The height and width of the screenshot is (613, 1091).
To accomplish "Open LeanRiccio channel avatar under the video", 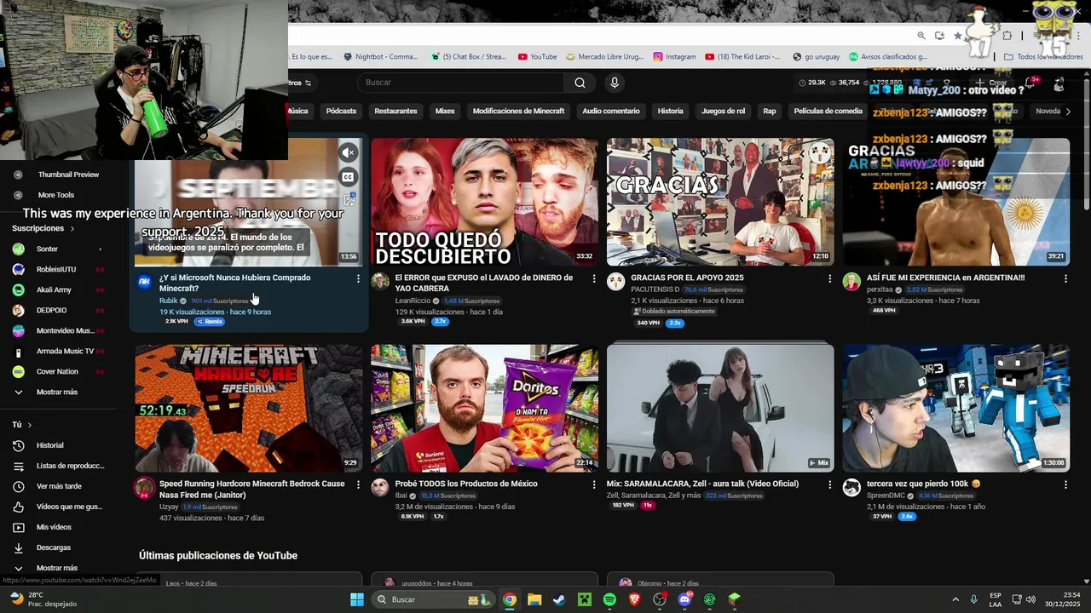I will (x=380, y=282).
